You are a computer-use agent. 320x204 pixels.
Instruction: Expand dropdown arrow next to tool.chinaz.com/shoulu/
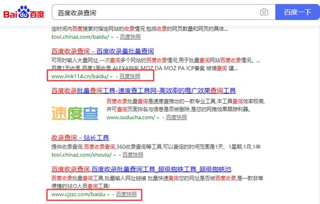tap(115, 155)
